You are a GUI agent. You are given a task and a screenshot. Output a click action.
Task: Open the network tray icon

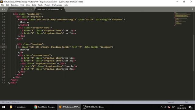pos(165,107)
